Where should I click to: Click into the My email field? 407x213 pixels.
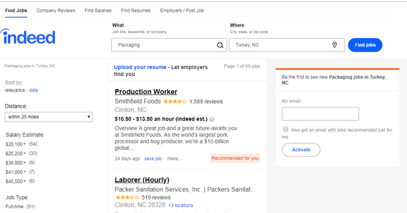click(x=320, y=114)
